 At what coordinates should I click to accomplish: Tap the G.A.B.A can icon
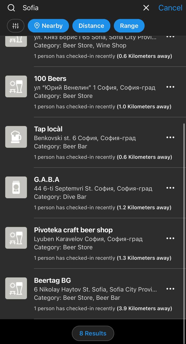[x=16, y=187]
